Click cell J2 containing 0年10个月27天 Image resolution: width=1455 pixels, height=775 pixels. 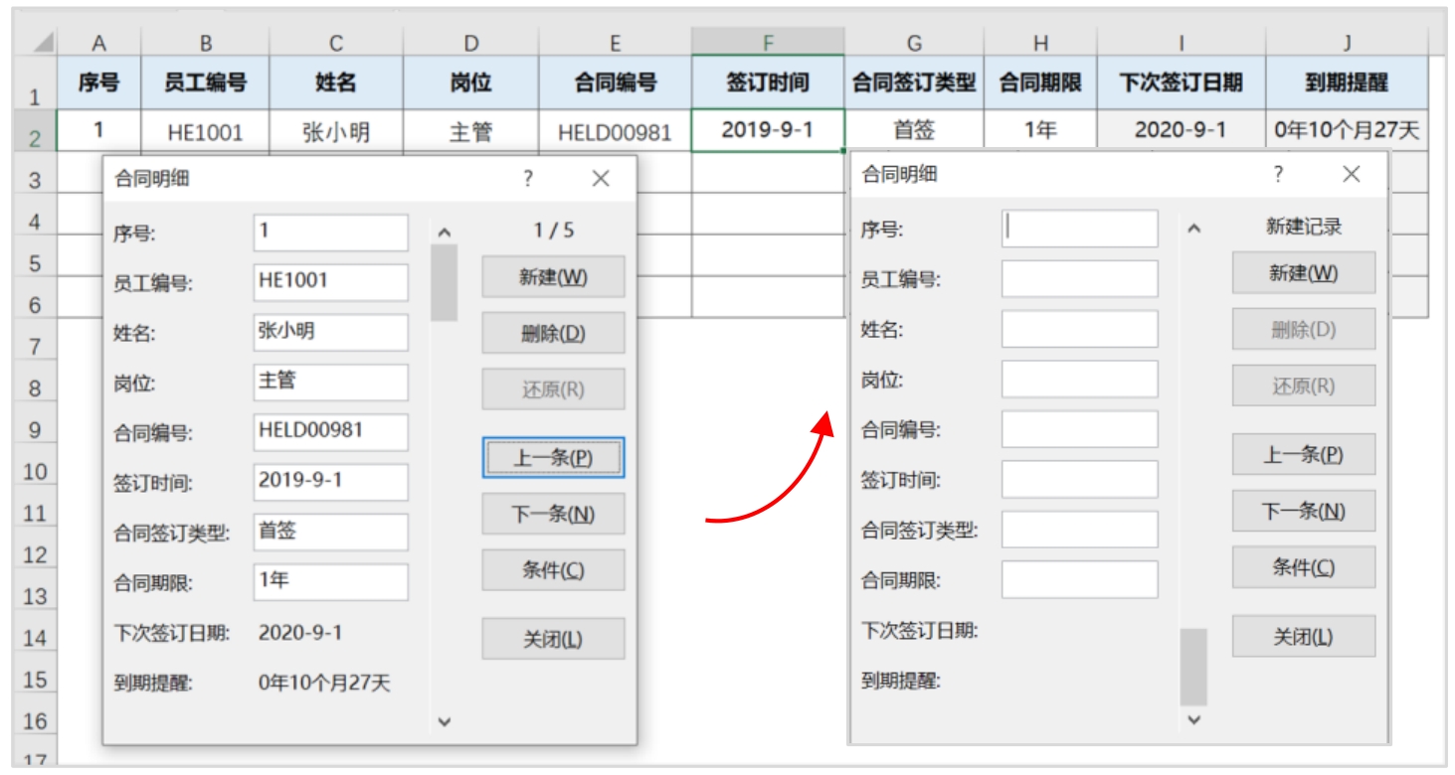point(1347,131)
